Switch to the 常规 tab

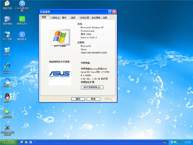(45, 18)
